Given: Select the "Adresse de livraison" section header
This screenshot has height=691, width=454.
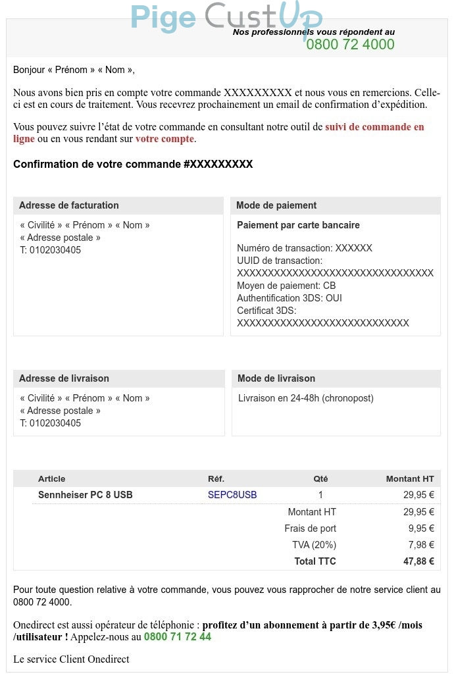Looking at the screenshot, I should 64,378.
